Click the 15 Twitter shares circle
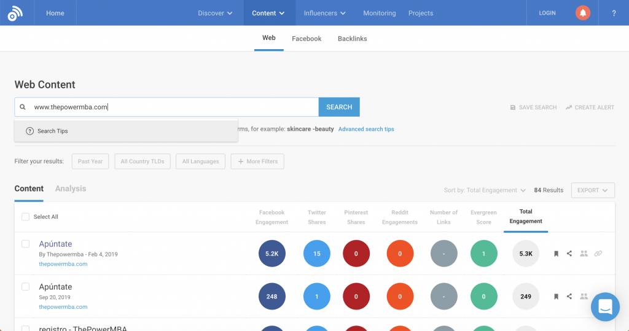 (317, 254)
